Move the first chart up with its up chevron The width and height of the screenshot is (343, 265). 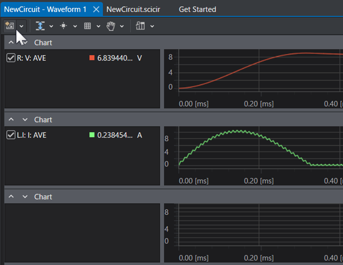click(x=11, y=43)
